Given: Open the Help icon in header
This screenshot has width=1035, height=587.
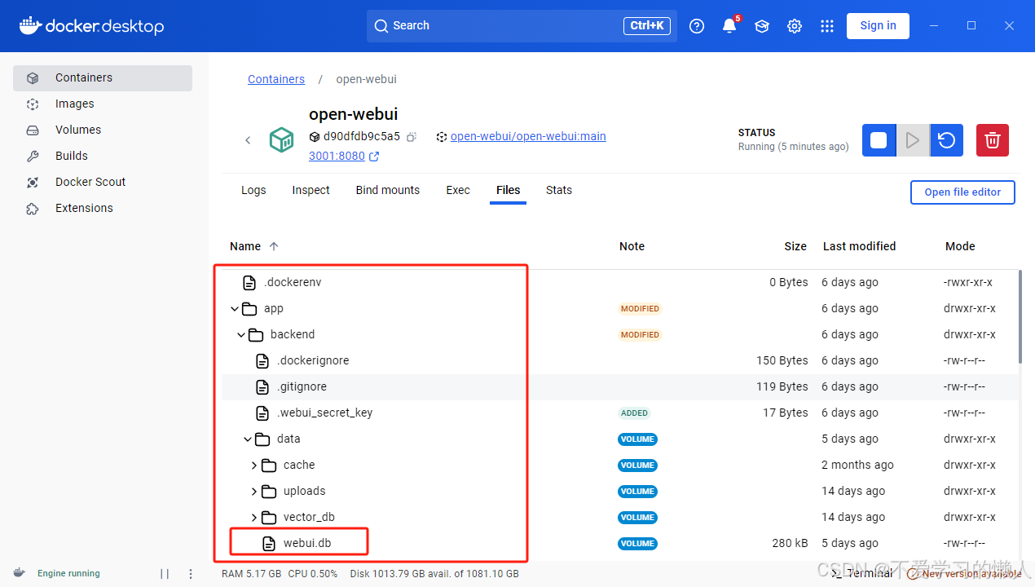Looking at the screenshot, I should tap(697, 26).
